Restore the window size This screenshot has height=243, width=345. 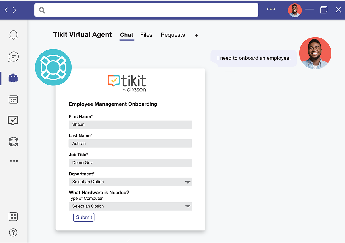click(x=324, y=10)
